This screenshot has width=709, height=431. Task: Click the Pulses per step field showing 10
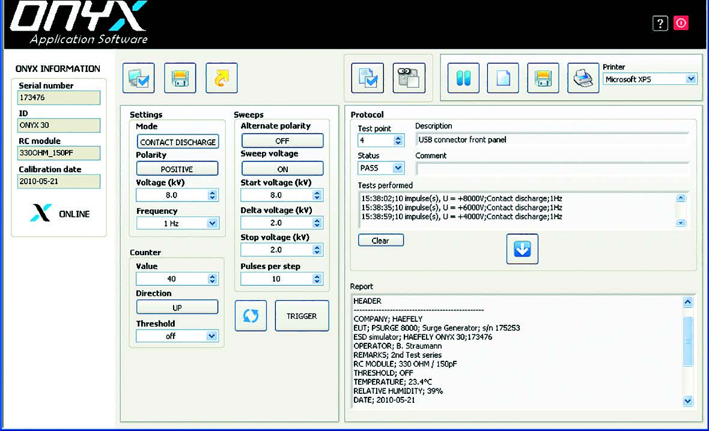click(x=277, y=279)
